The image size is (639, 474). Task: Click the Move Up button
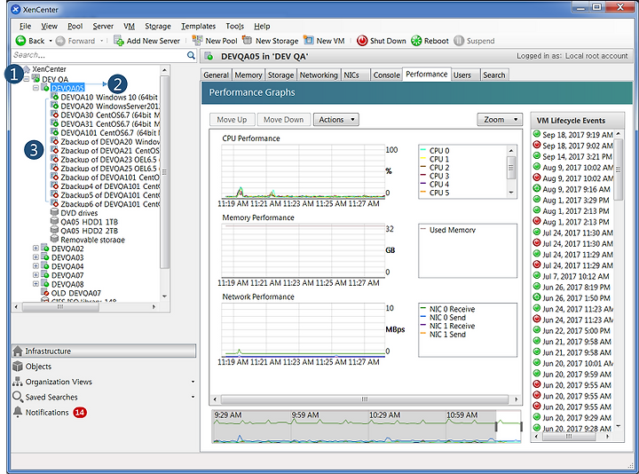(232, 120)
